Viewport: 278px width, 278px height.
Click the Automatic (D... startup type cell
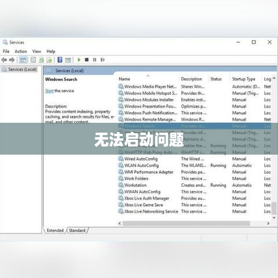(x=246, y=86)
